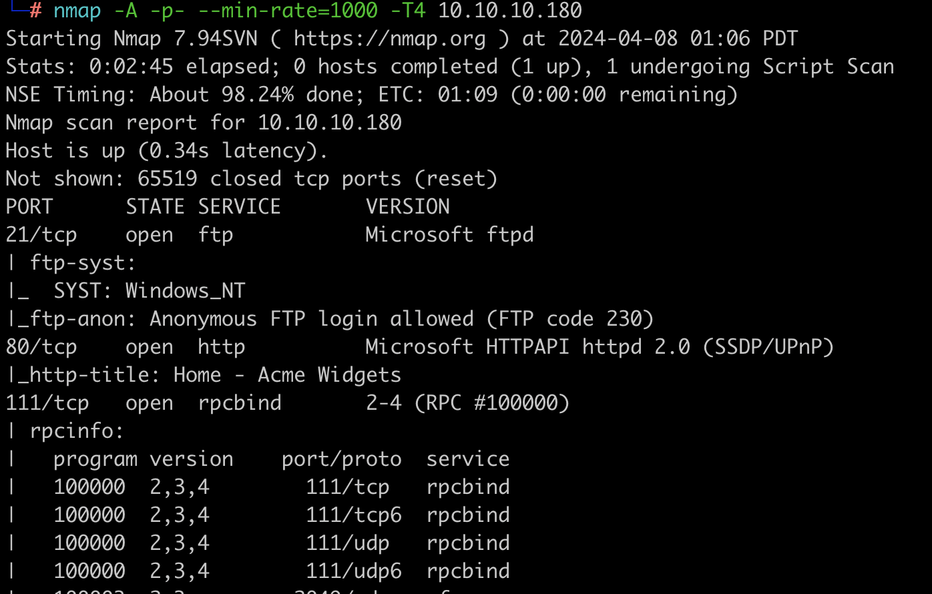
Task: Click the 21/tcp port entry
Action: click(41, 235)
